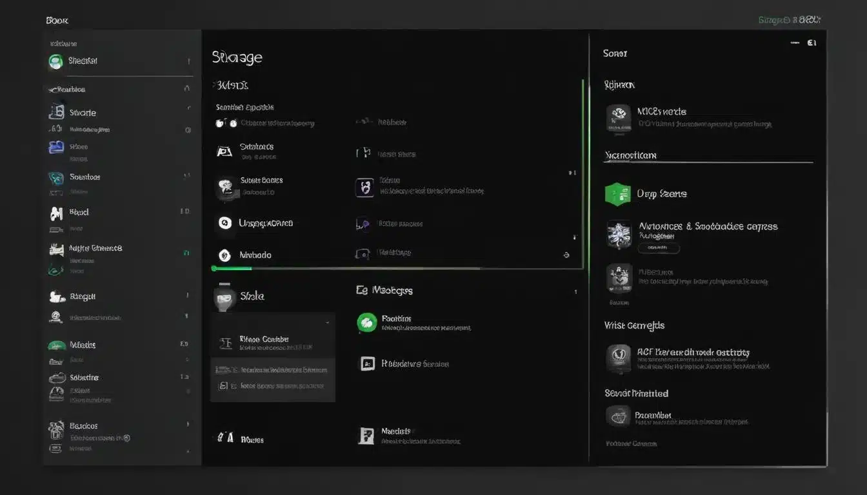Click the purple-outlined square icon in center list
The image size is (867, 495).
(x=364, y=188)
